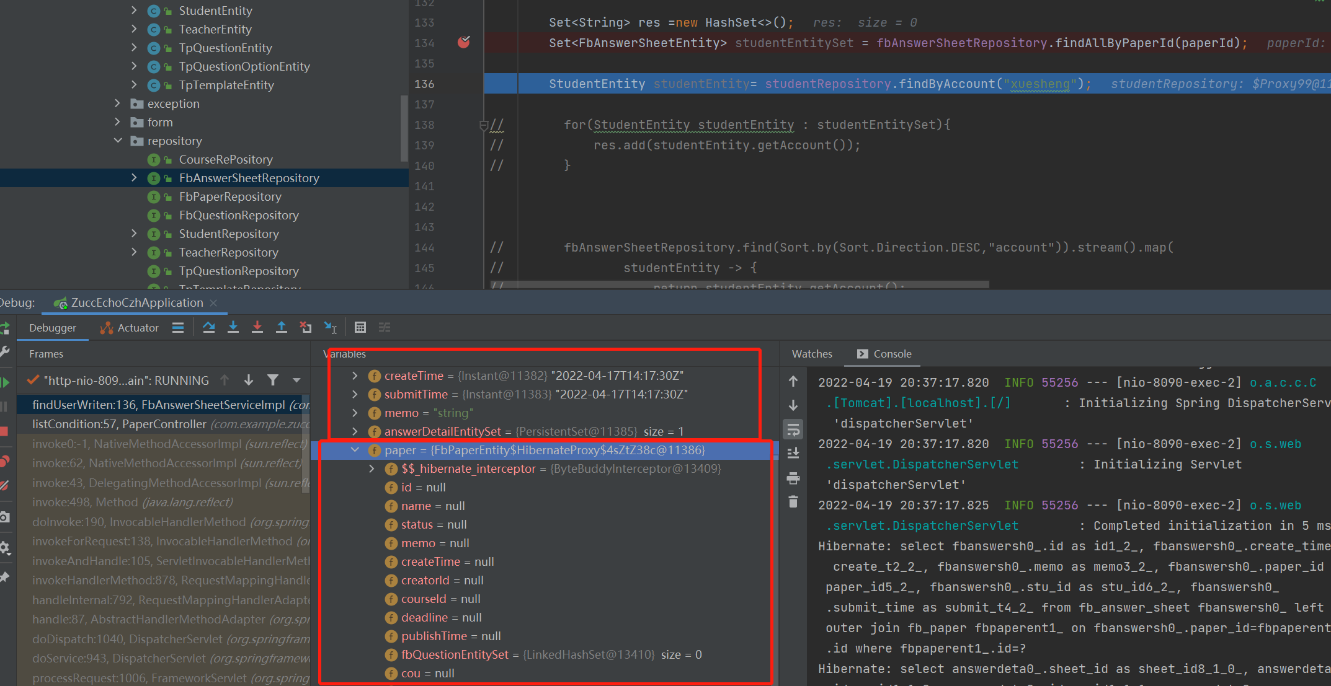Click the Step Into blue arrow icon

[x=233, y=327]
